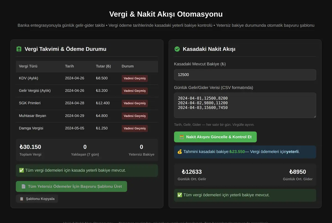Viewport: 332px width, 223px height.
Task: Click the Günlük Gelir/Gider Verisi label
Action: click(214, 87)
